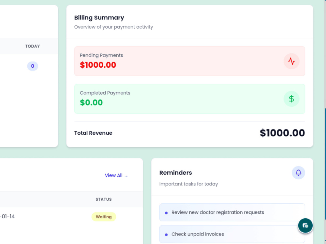Screen dimensions: 326x244
Task: Open Review new doctor registration requests reminder
Action: coord(232,212)
